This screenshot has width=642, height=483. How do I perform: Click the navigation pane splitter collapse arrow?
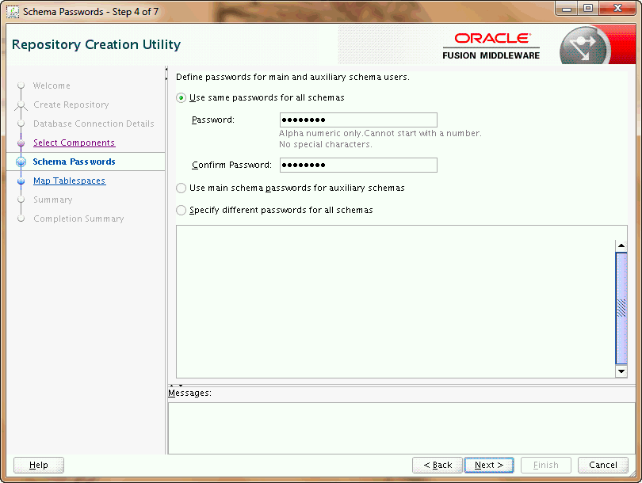point(166,73)
